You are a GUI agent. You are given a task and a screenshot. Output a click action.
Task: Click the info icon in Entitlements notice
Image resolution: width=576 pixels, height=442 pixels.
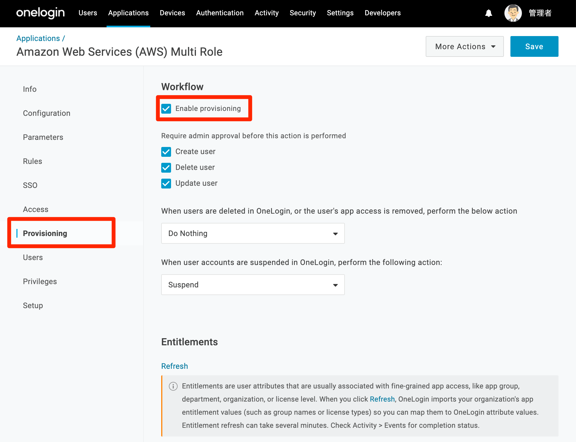(x=173, y=386)
